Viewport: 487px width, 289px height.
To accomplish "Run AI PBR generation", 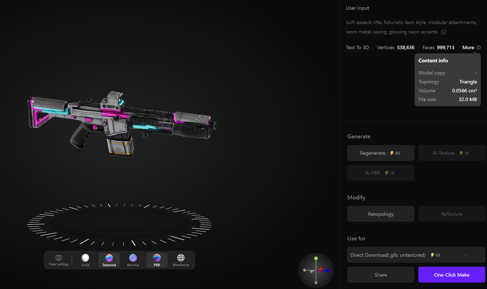I will coord(380,172).
